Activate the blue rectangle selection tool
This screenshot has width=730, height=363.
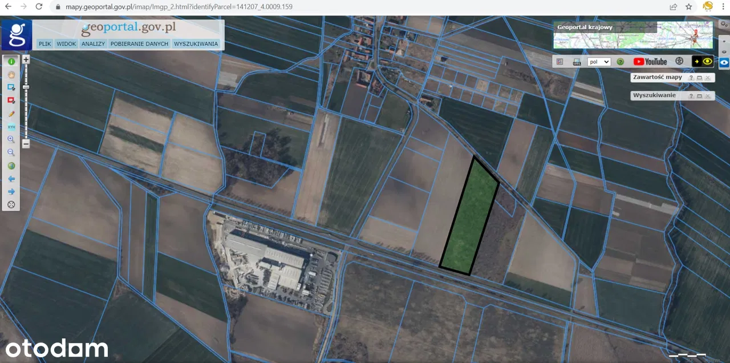tap(11, 87)
